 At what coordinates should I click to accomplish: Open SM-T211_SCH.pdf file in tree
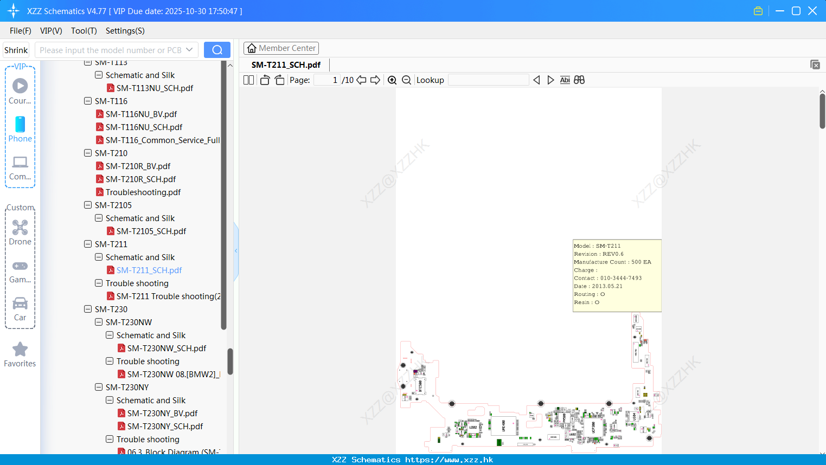(x=149, y=270)
